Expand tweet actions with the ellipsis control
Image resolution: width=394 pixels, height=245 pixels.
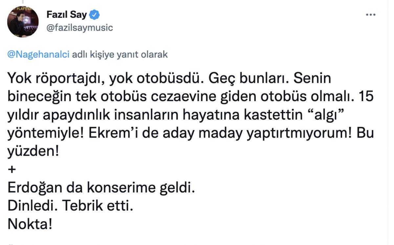pos(371,14)
